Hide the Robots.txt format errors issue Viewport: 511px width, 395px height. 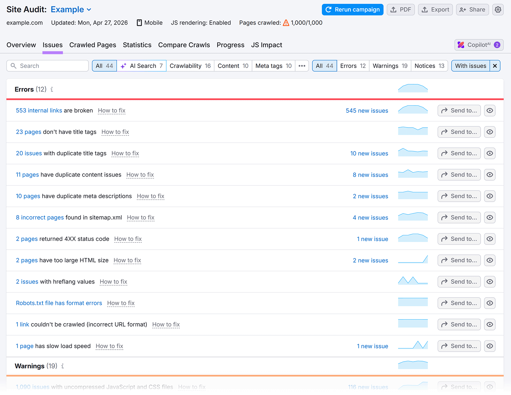point(490,303)
